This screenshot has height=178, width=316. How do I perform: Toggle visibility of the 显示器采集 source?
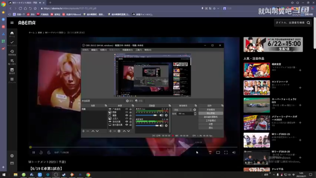pyautogui.click(x=126, y=125)
